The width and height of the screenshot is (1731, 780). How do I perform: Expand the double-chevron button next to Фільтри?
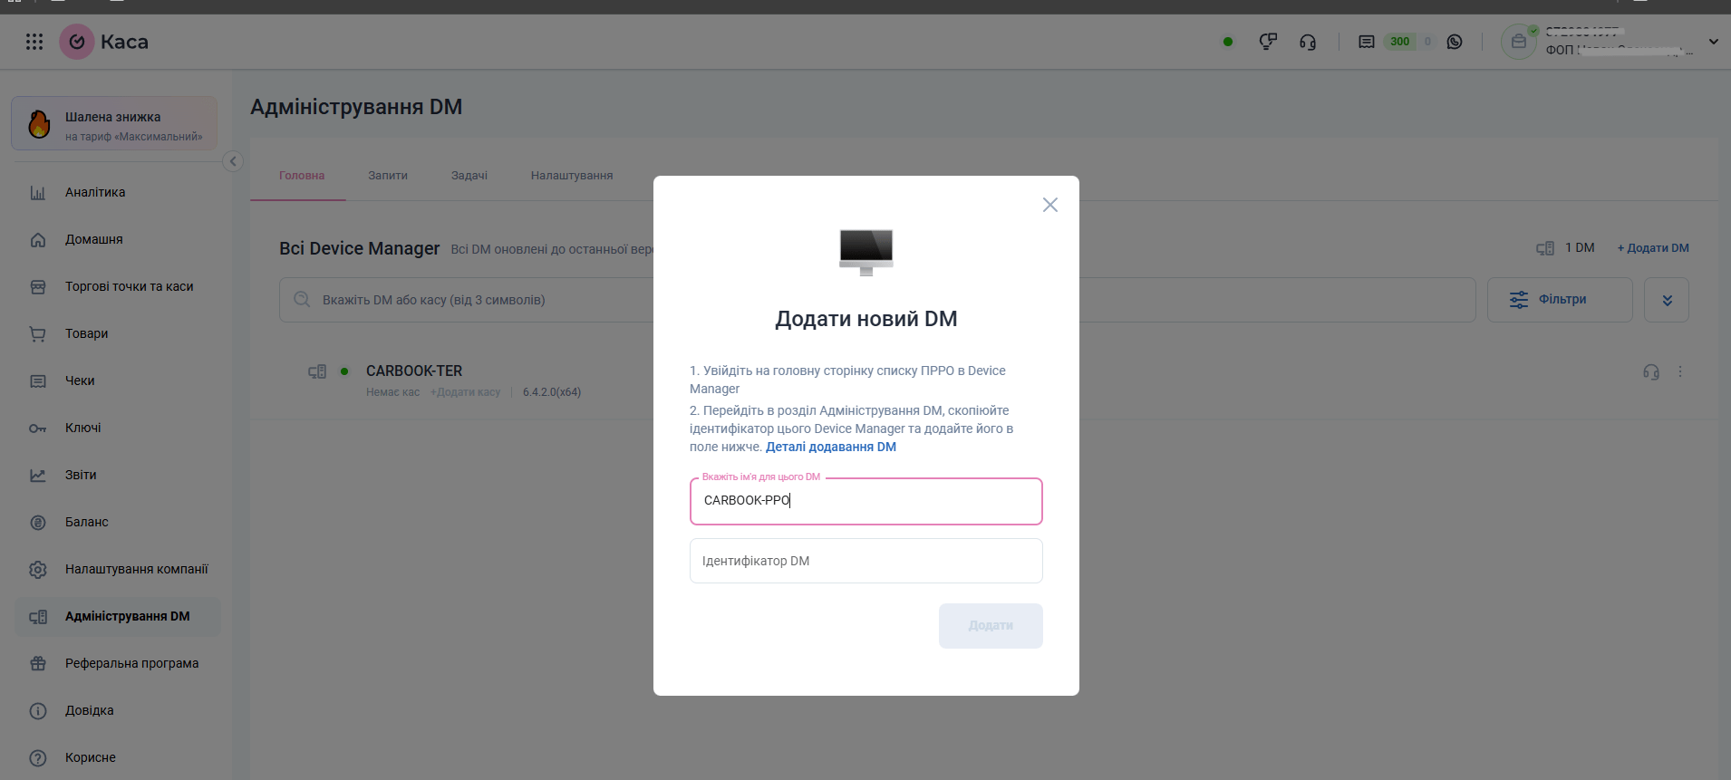[x=1667, y=300]
